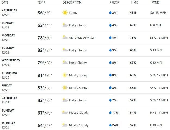The image size is (170, 130).
Task: Click the sunny icon for Saturday 12/20
Action: point(65,13)
